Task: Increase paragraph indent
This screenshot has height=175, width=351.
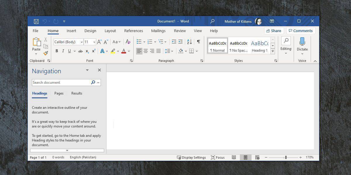Action: point(180,42)
